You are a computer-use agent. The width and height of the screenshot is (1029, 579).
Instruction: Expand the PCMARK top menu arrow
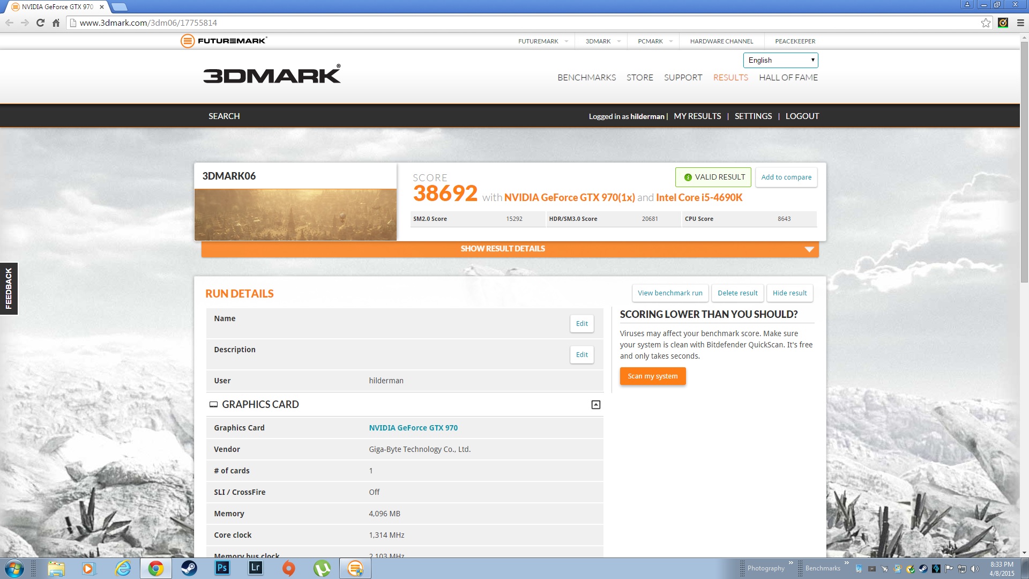click(670, 41)
